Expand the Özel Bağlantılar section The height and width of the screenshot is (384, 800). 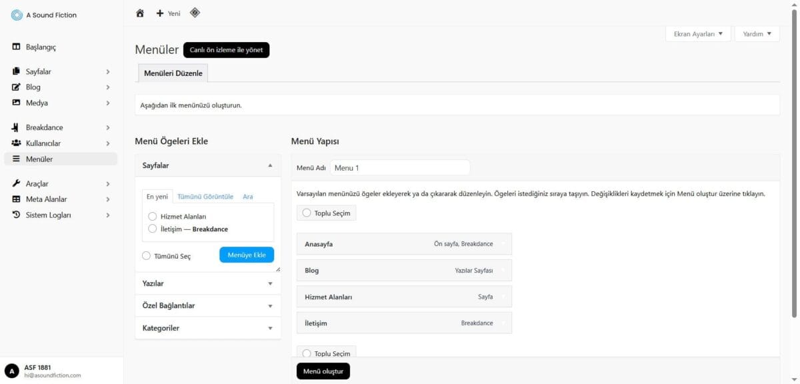coord(207,305)
